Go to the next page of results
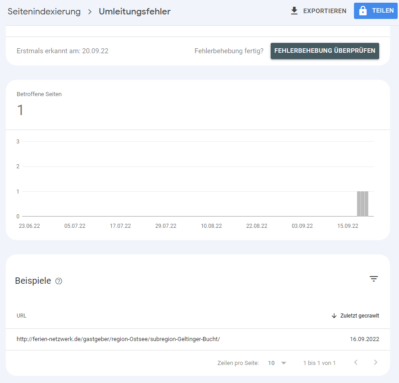The width and height of the screenshot is (399, 383). [x=376, y=362]
